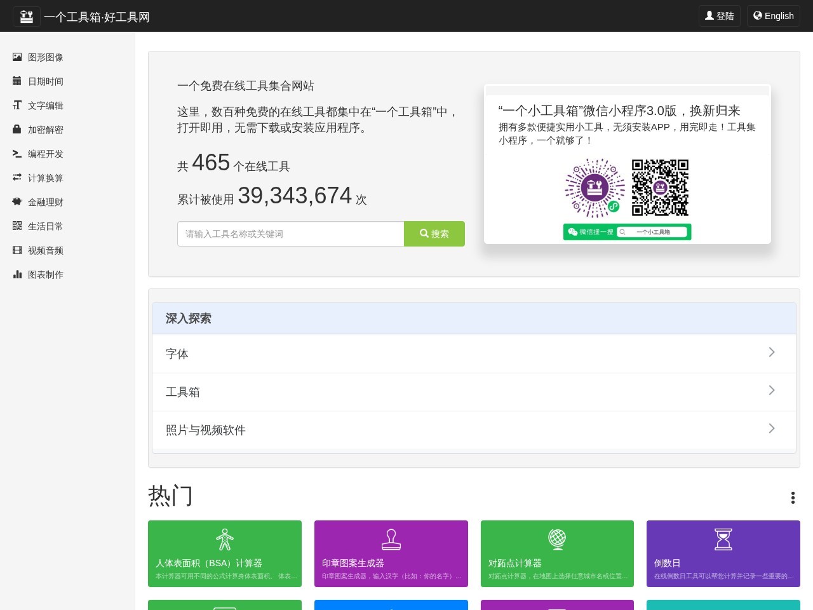Click the calendar icon beside 日期时间

pyautogui.click(x=17, y=81)
